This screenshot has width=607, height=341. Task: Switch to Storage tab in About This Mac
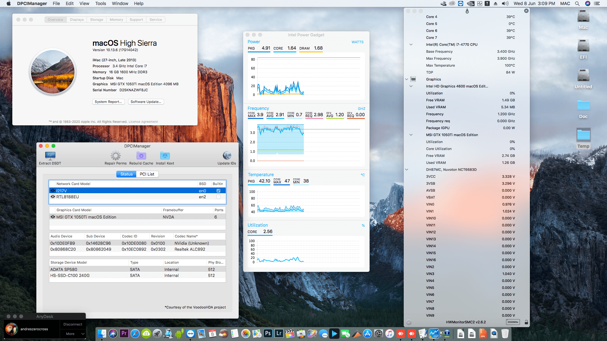click(x=96, y=20)
